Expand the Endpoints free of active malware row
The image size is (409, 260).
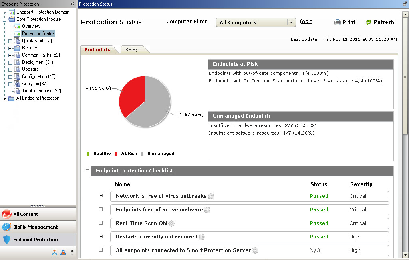101,209
